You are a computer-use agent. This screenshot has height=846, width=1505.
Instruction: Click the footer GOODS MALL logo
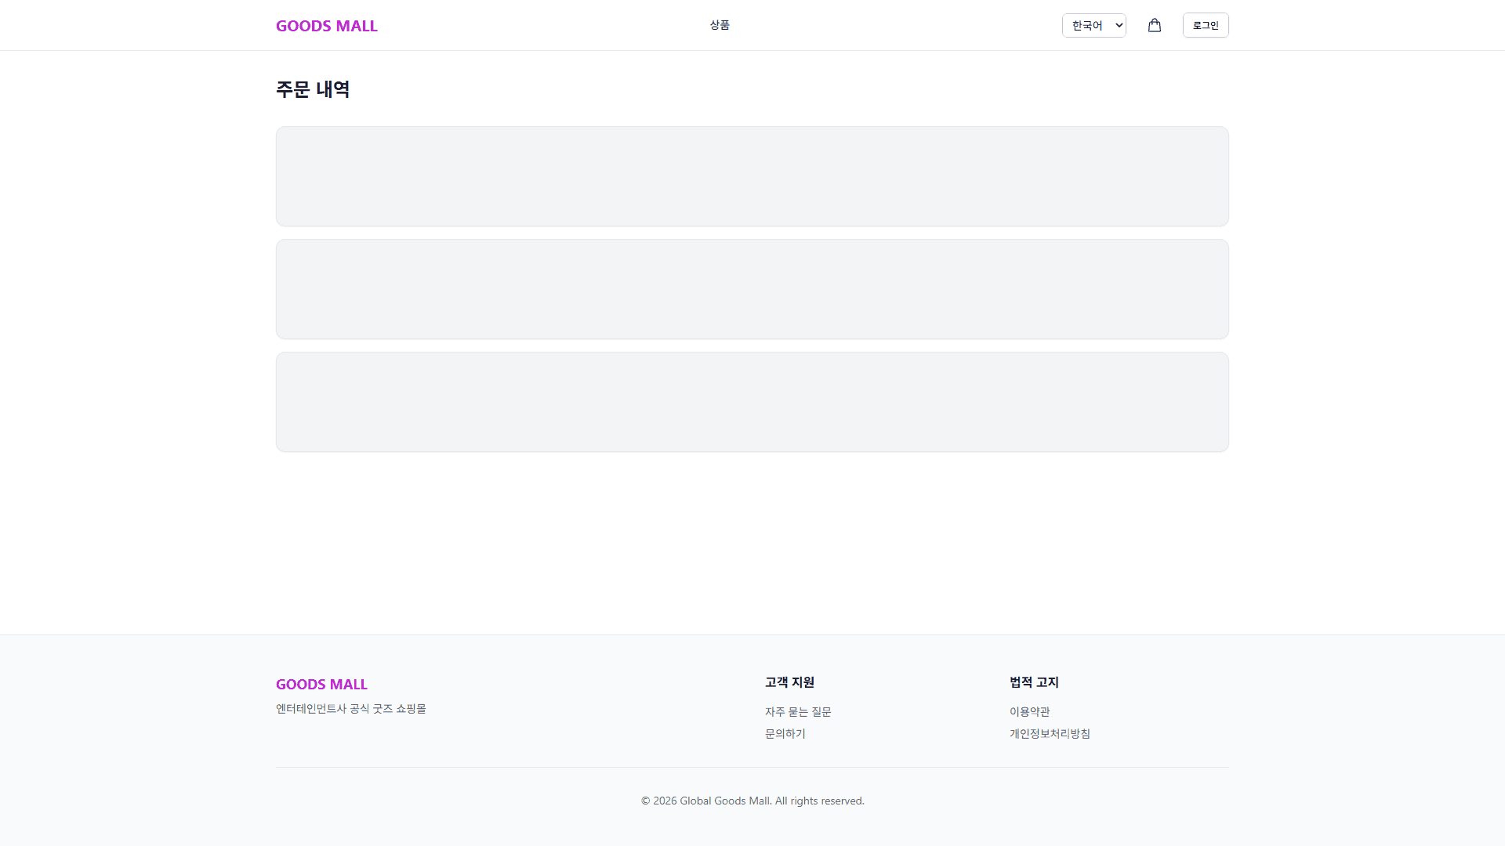click(321, 684)
